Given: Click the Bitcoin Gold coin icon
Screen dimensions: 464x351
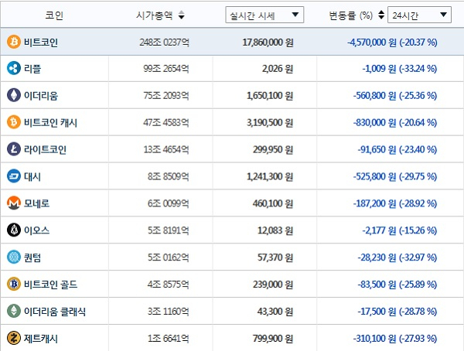Looking at the screenshot, I should pos(14,284).
